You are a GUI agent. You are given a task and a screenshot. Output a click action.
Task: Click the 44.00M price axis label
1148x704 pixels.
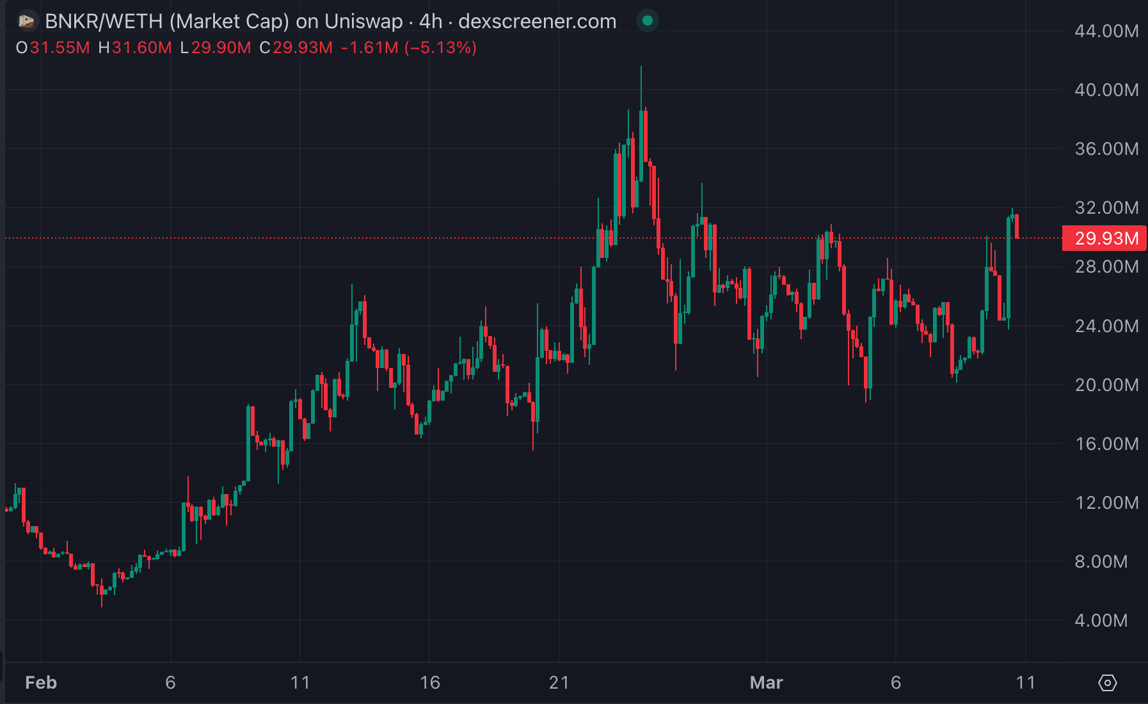[x=1106, y=31]
